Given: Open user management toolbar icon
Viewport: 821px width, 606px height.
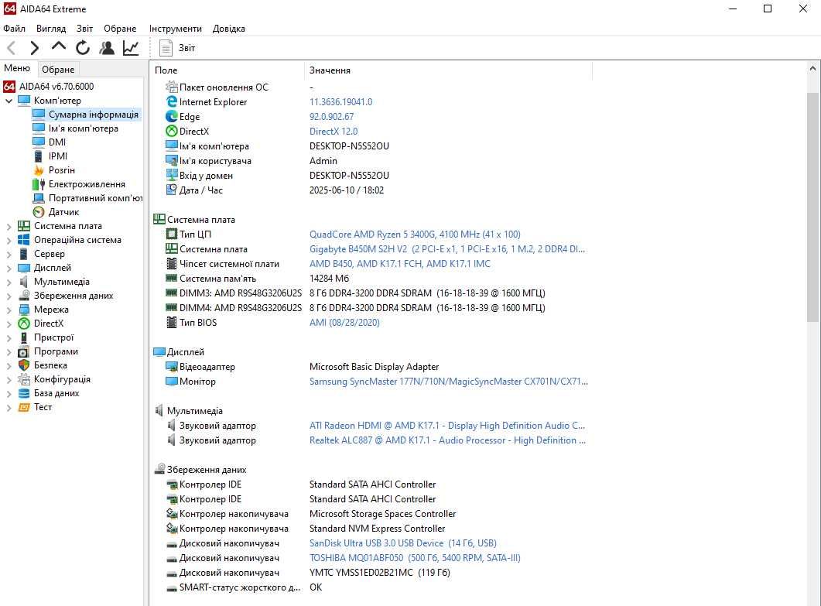Looking at the screenshot, I should 107,48.
